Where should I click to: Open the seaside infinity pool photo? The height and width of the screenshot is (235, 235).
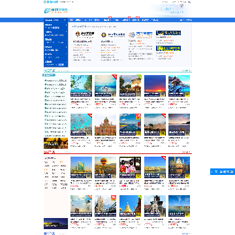pos(130,125)
